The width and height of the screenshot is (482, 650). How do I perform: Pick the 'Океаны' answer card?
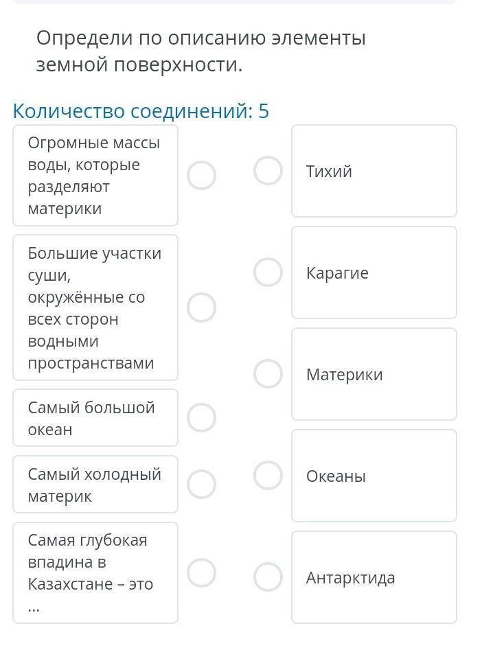374,476
